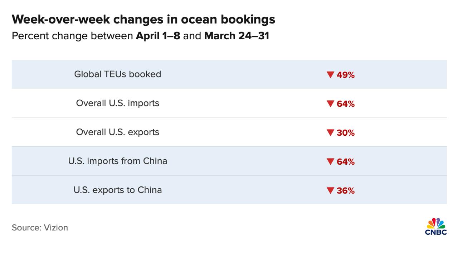The image size is (458, 255).
Task: Click the 64% value for Overall U.S. imports
Action: (x=345, y=104)
